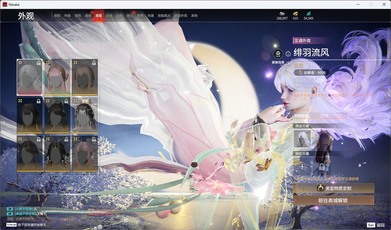Select the 气泡 sub-tab

tap(334, 115)
